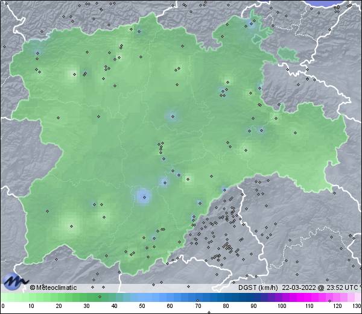Select the DGST (km/h) label
Screen dimensions: 362x314
coord(258,287)
